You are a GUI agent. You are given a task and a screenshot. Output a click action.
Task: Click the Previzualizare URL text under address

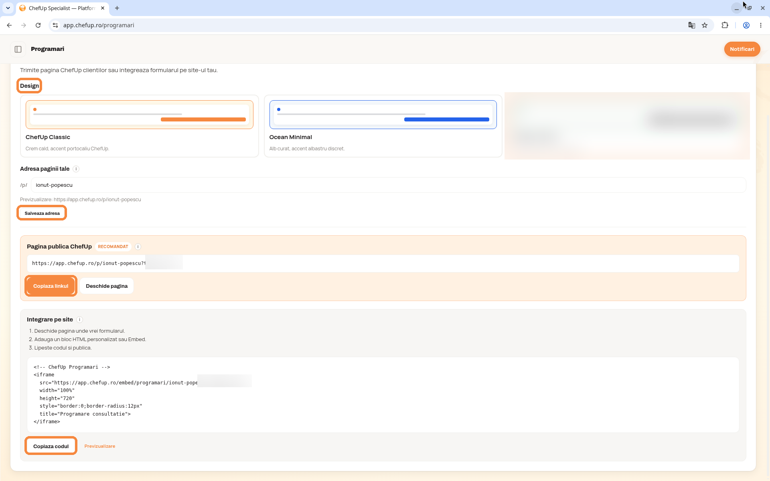81,200
